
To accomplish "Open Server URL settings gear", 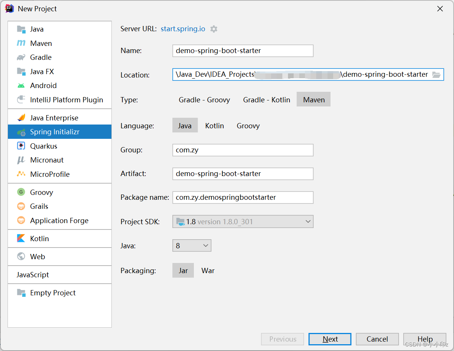I will click(214, 29).
